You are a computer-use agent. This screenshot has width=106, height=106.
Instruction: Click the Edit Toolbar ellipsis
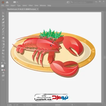tap(3, 80)
